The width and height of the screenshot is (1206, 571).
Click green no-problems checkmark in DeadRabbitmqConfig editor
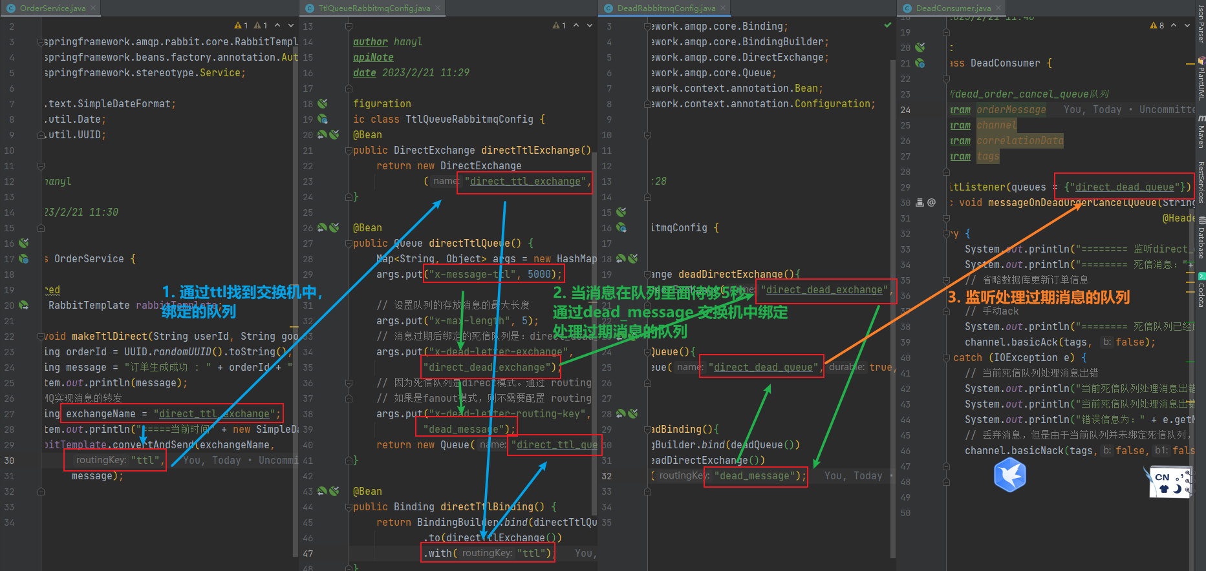(x=888, y=25)
